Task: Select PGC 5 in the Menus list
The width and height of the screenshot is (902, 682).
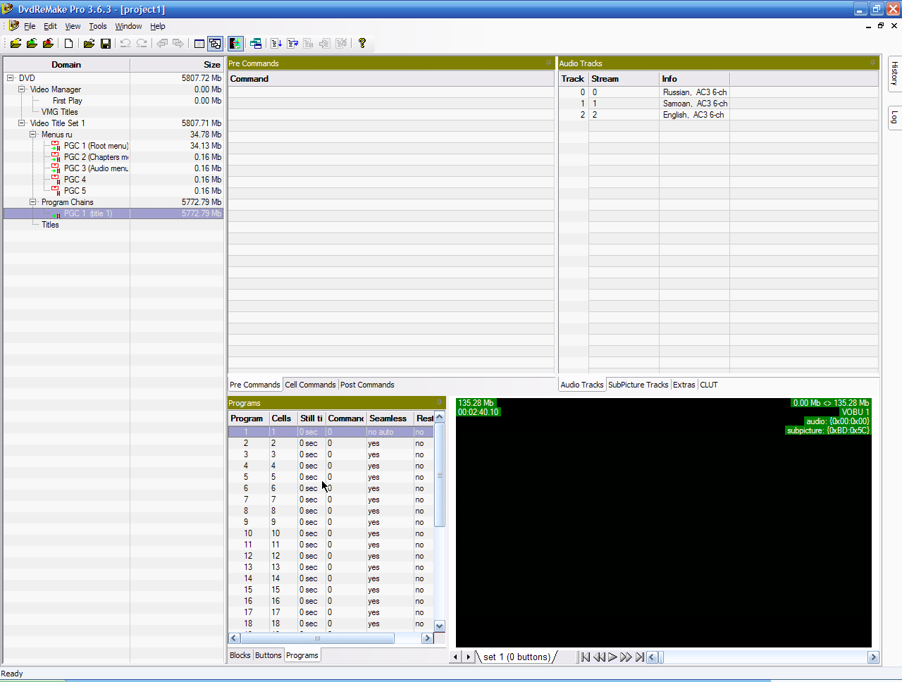Action: coord(75,191)
